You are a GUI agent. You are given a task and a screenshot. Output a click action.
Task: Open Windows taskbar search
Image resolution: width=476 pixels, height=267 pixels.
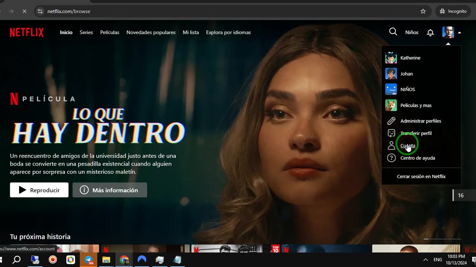(x=16, y=260)
